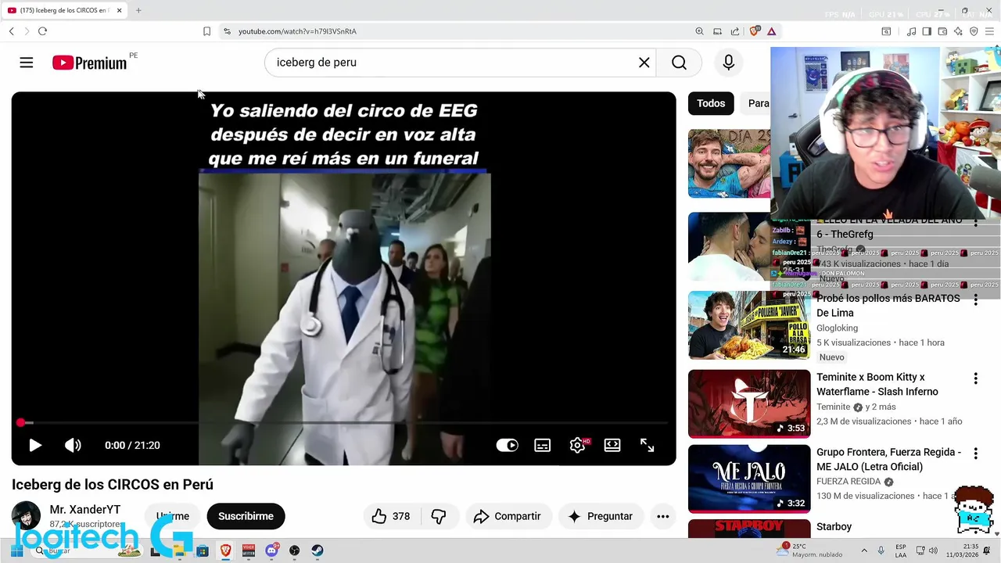The height and width of the screenshot is (563, 1001).
Task: Open Steam from the taskbar
Action: (x=318, y=550)
